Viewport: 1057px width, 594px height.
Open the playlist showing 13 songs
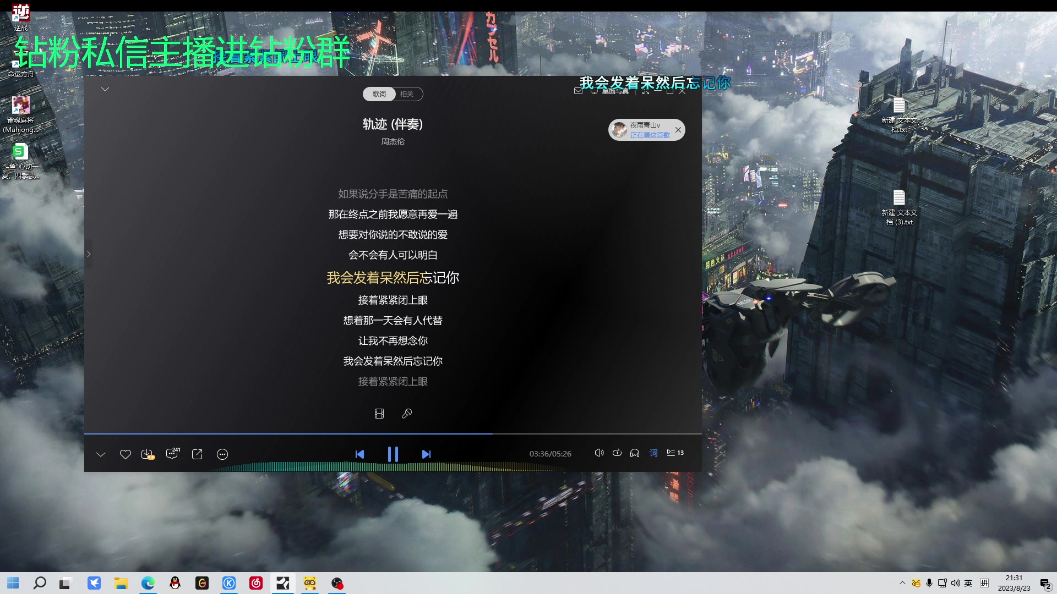pos(674,453)
